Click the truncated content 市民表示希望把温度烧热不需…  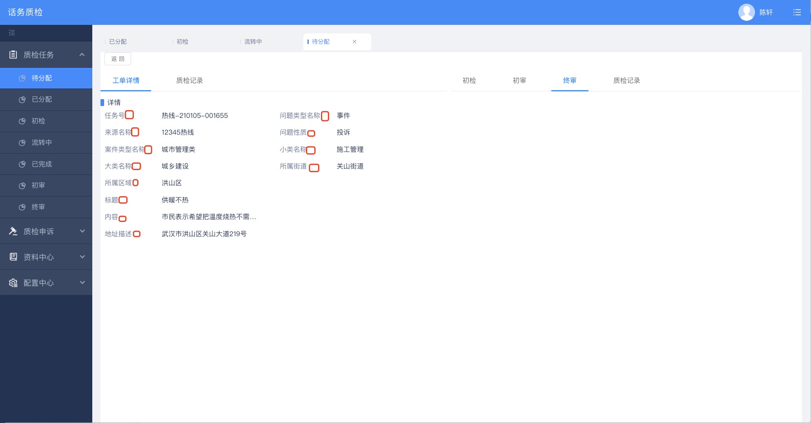click(x=209, y=217)
